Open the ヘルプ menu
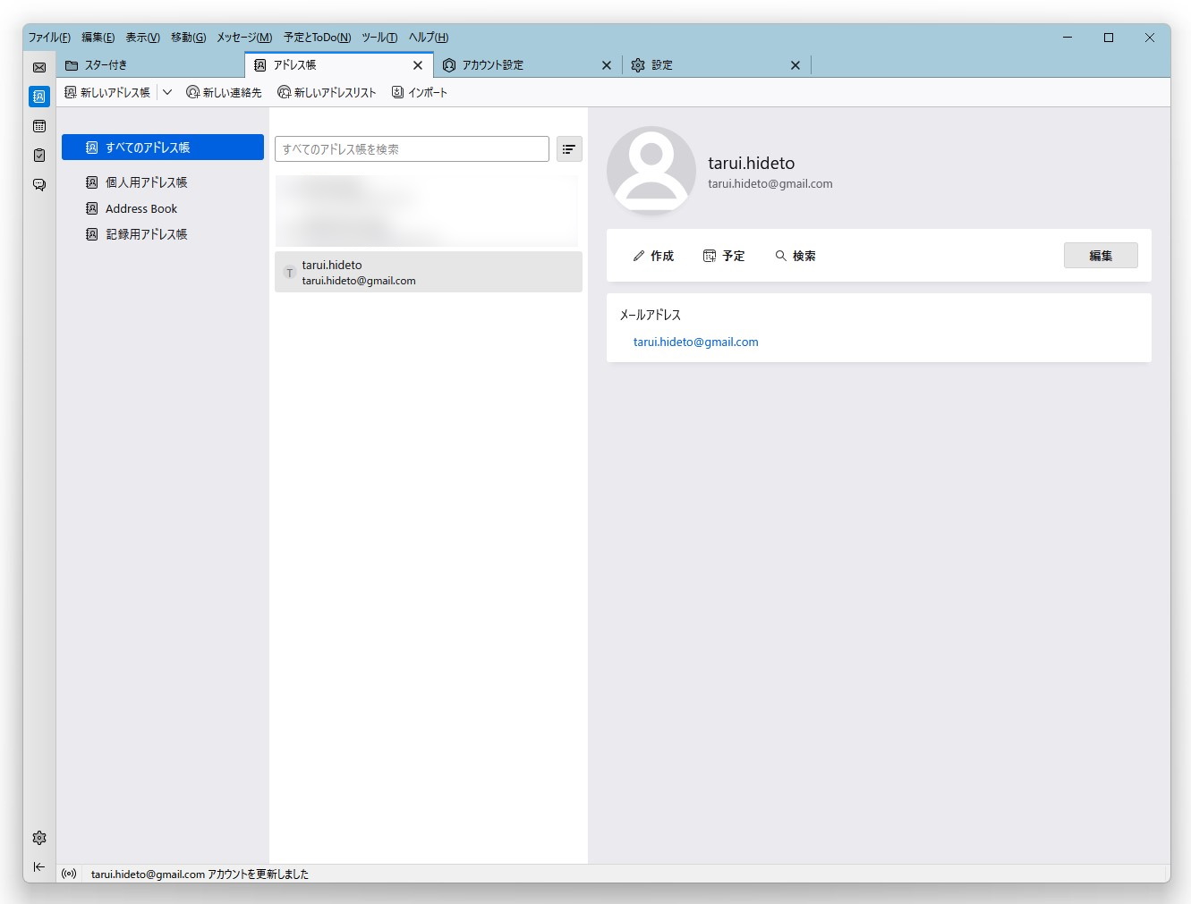This screenshot has width=1191, height=904. 429,38
